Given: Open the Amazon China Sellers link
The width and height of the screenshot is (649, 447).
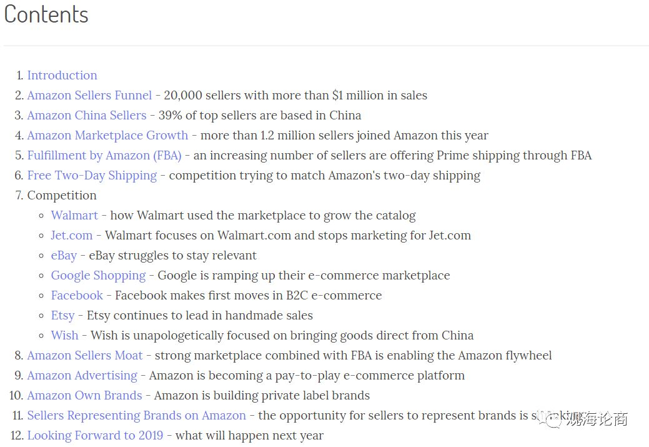Looking at the screenshot, I should point(87,115).
